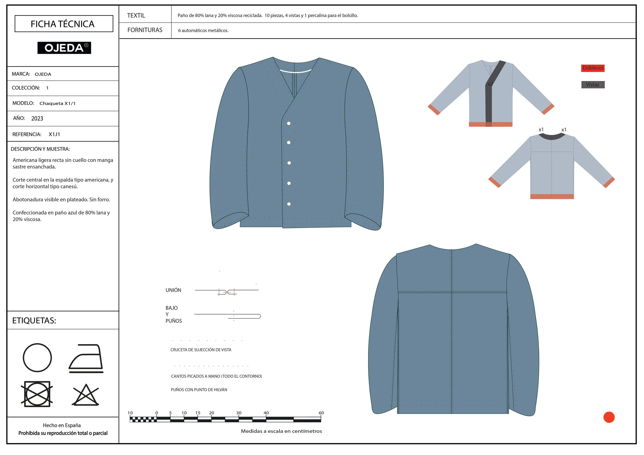Click the iron care symbol
This screenshot has height=455, width=644.
tap(86, 358)
